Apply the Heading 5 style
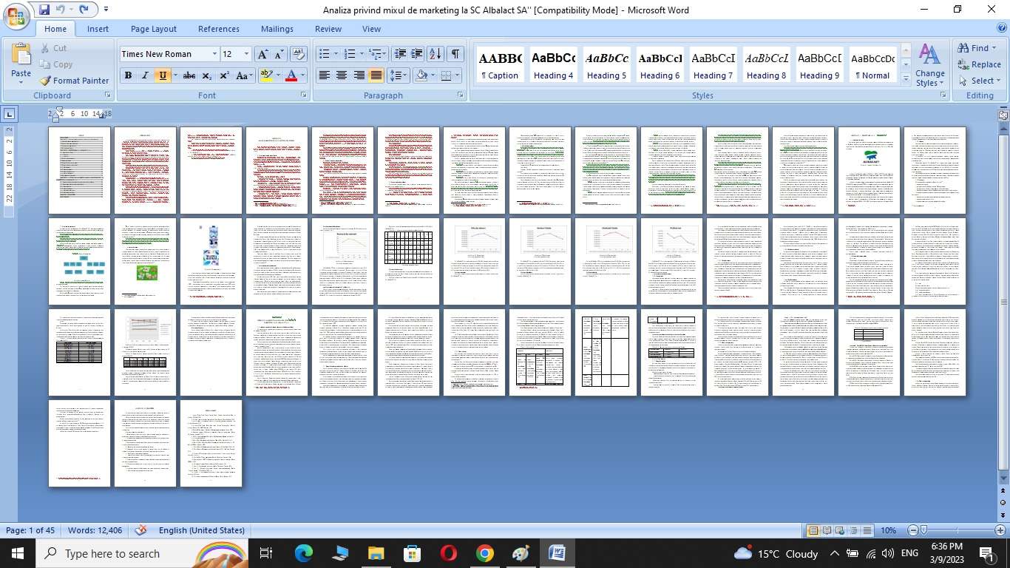Image resolution: width=1010 pixels, height=568 pixels. pyautogui.click(x=606, y=65)
